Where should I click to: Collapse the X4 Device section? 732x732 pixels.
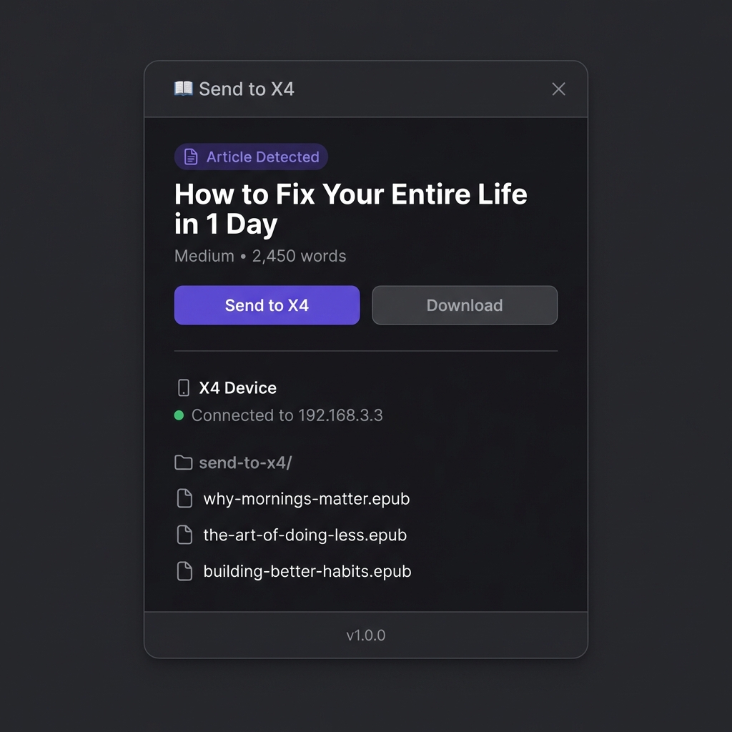click(x=237, y=387)
